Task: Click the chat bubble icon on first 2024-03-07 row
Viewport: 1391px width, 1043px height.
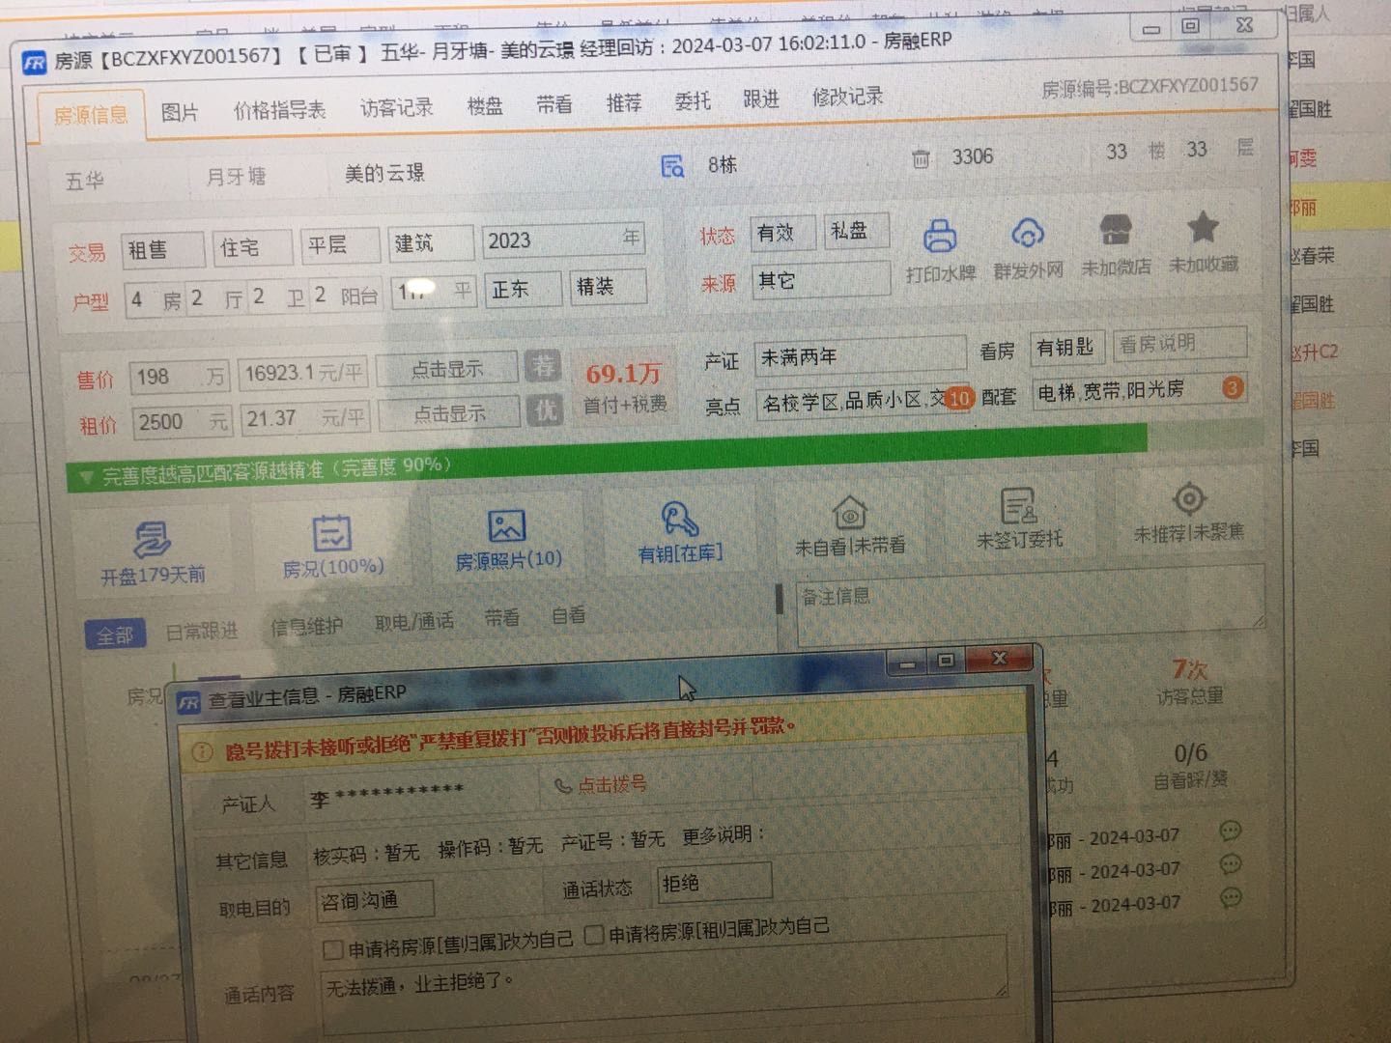Action: [x=1230, y=831]
